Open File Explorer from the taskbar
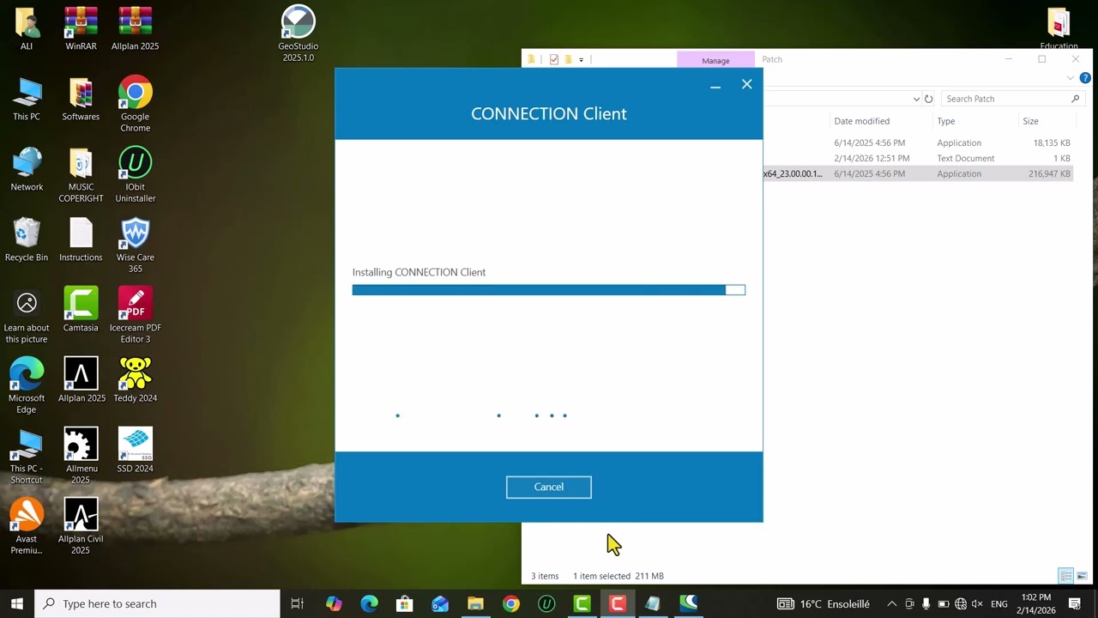1098x618 pixels. tap(475, 603)
